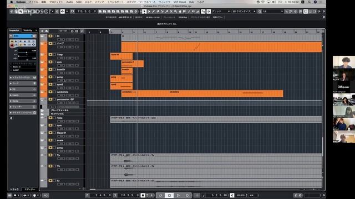Viewport: 355px width, 199px height.
Task: Mute the gong track in upper group
Action: coord(50,77)
